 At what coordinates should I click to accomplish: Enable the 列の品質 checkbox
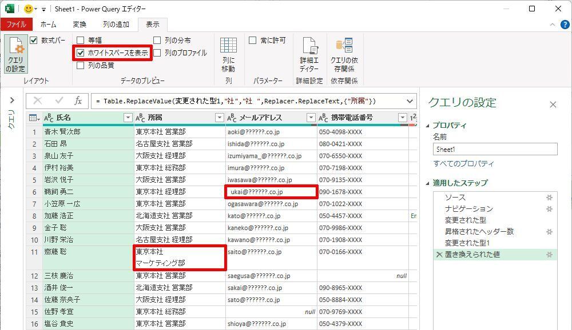click(81, 65)
